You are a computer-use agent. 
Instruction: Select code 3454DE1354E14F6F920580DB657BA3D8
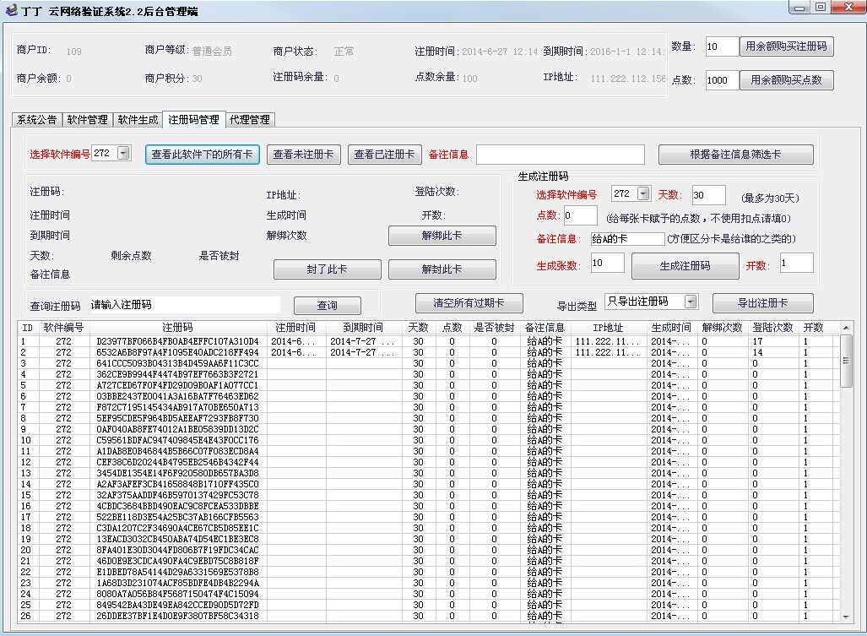[177, 473]
